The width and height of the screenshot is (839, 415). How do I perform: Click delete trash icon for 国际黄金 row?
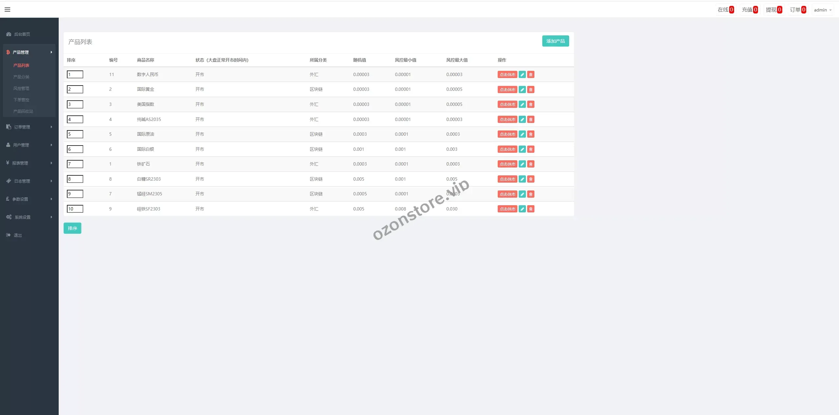(530, 89)
